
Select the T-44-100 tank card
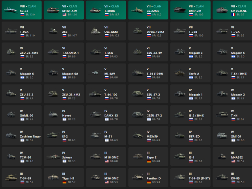click(105, 94)
